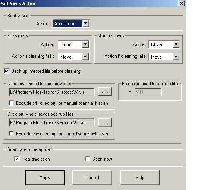Screen dimensions: 205x190
Task: Uncheck the Real-time scan checkbox
Action: (17, 159)
